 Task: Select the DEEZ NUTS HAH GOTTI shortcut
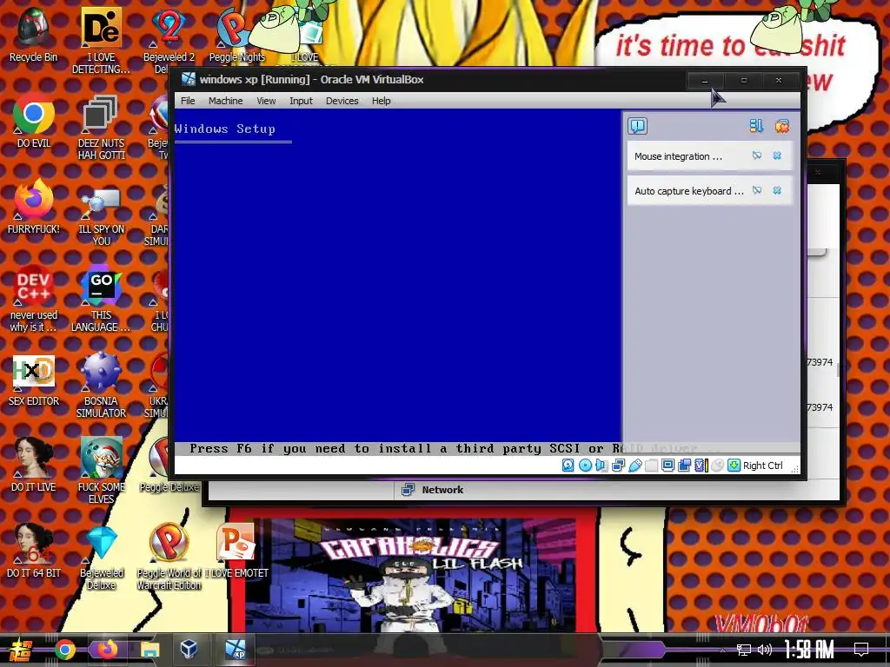tap(101, 128)
